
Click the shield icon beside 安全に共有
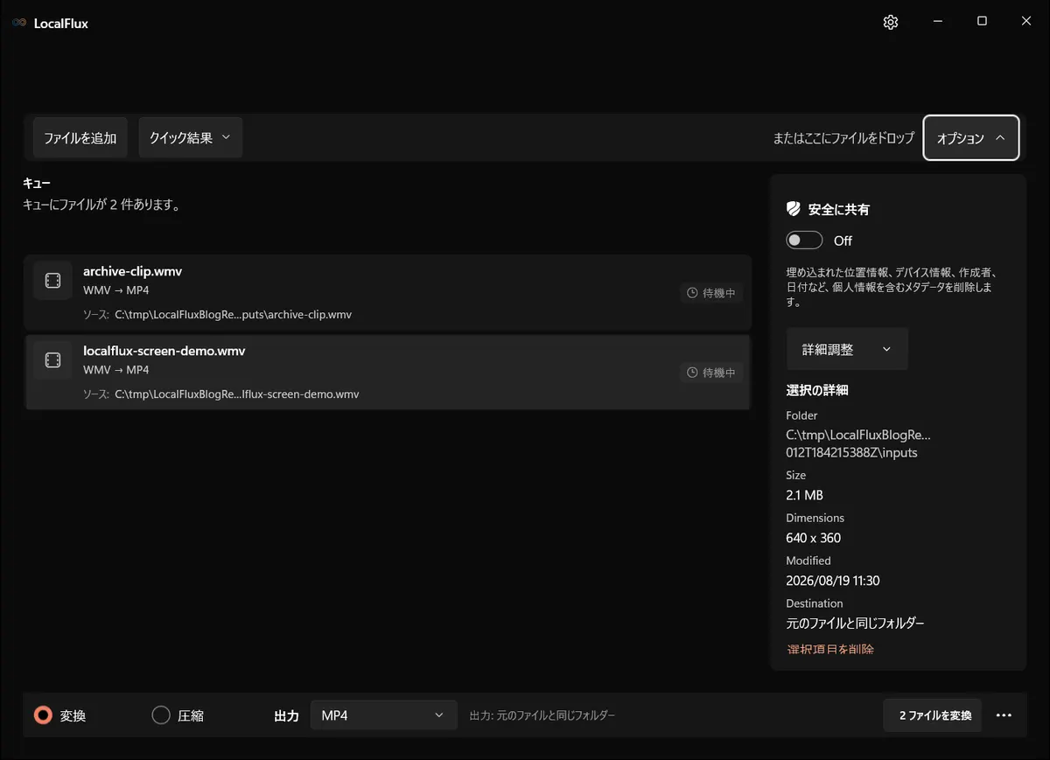(x=794, y=209)
